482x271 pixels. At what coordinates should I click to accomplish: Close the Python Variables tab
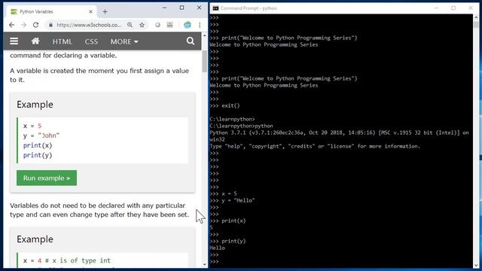90,12
